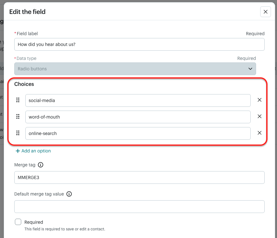Grab the drag handle for social-media choice
The image size is (277, 238).
[18, 100]
